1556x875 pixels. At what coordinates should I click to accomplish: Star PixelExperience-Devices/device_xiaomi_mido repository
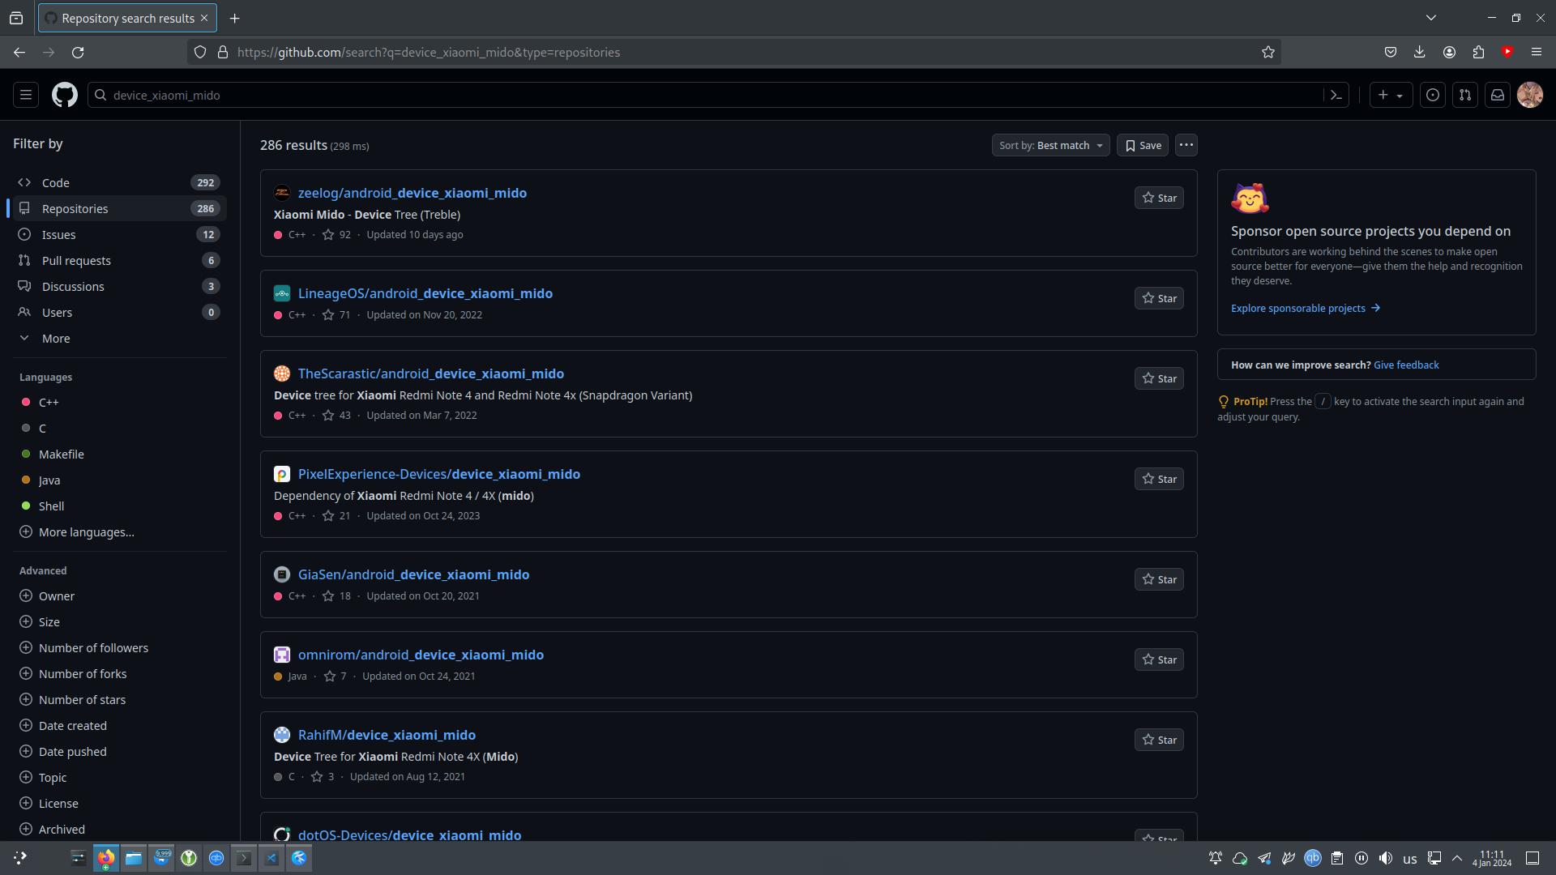click(x=1159, y=479)
